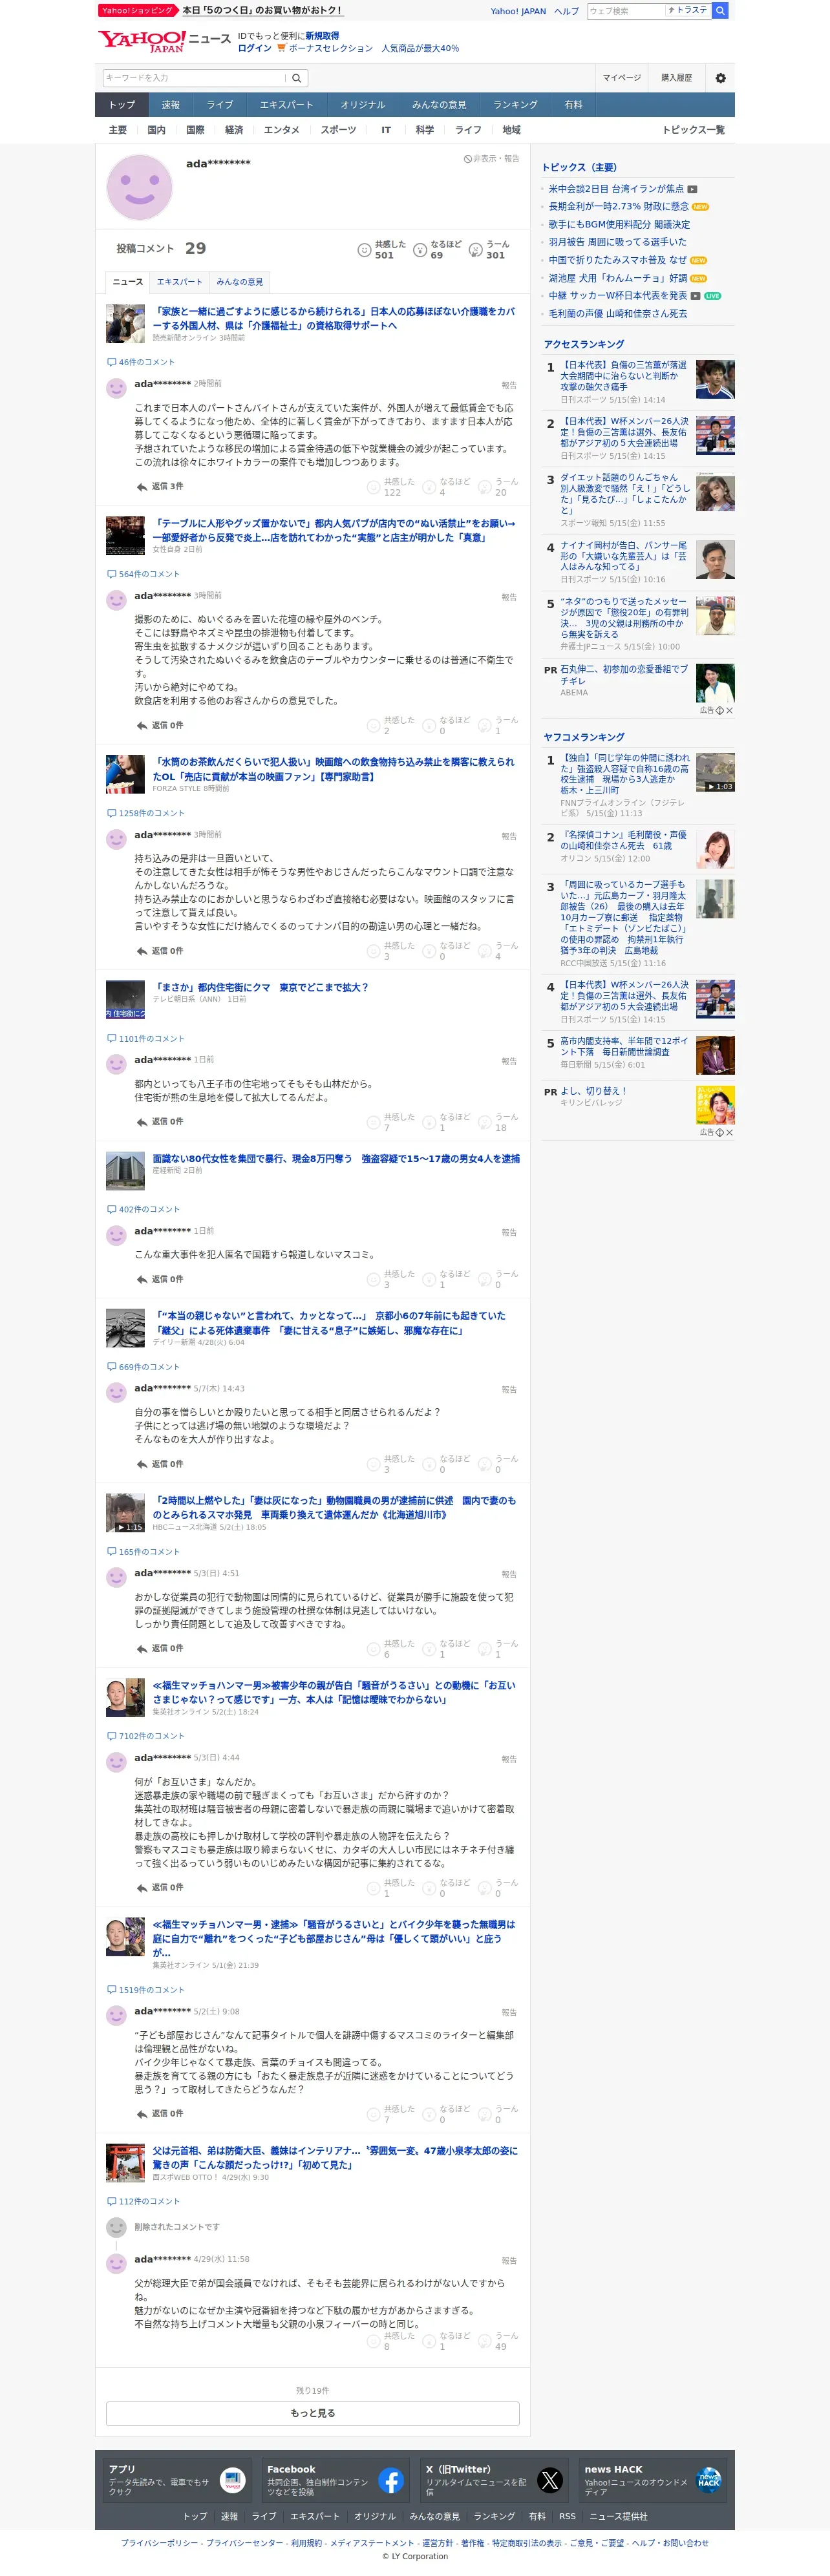Image resolution: width=830 pixels, height=2576 pixels.
Task: Close the キリンビバレッジ ad with the X icon
Action: click(x=730, y=1133)
